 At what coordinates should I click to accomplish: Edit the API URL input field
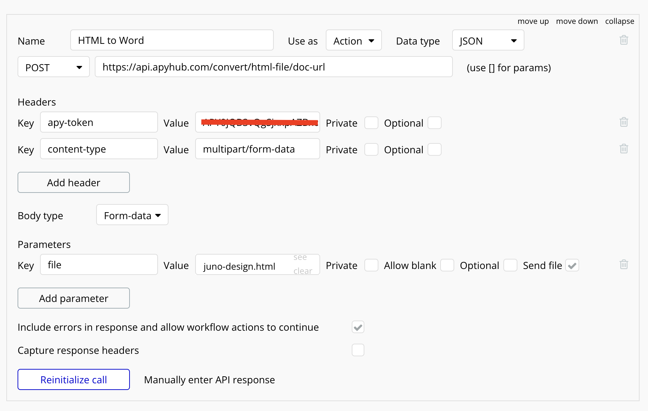click(x=274, y=67)
